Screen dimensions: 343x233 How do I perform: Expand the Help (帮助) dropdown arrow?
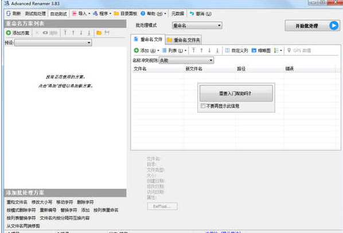click(x=165, y=14)
